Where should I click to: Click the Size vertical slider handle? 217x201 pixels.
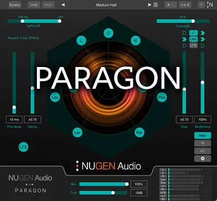click(184, 89)
